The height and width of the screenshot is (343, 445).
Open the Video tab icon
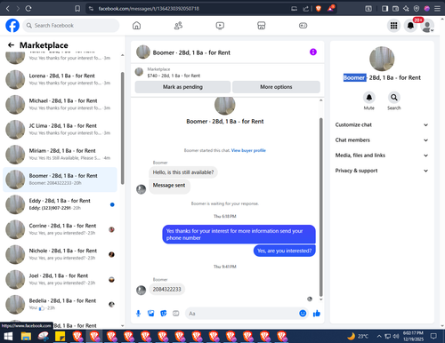(220, 26)
